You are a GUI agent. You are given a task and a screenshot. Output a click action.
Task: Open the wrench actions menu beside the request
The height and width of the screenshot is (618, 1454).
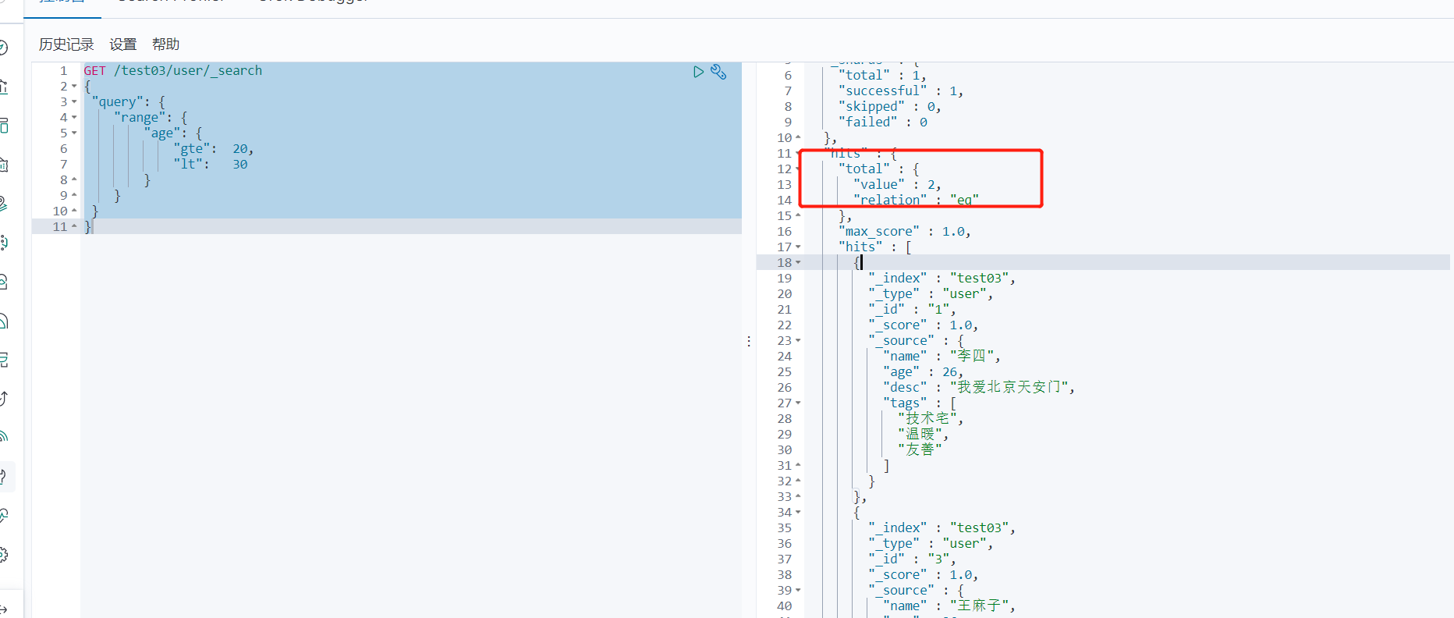[718, 72]
